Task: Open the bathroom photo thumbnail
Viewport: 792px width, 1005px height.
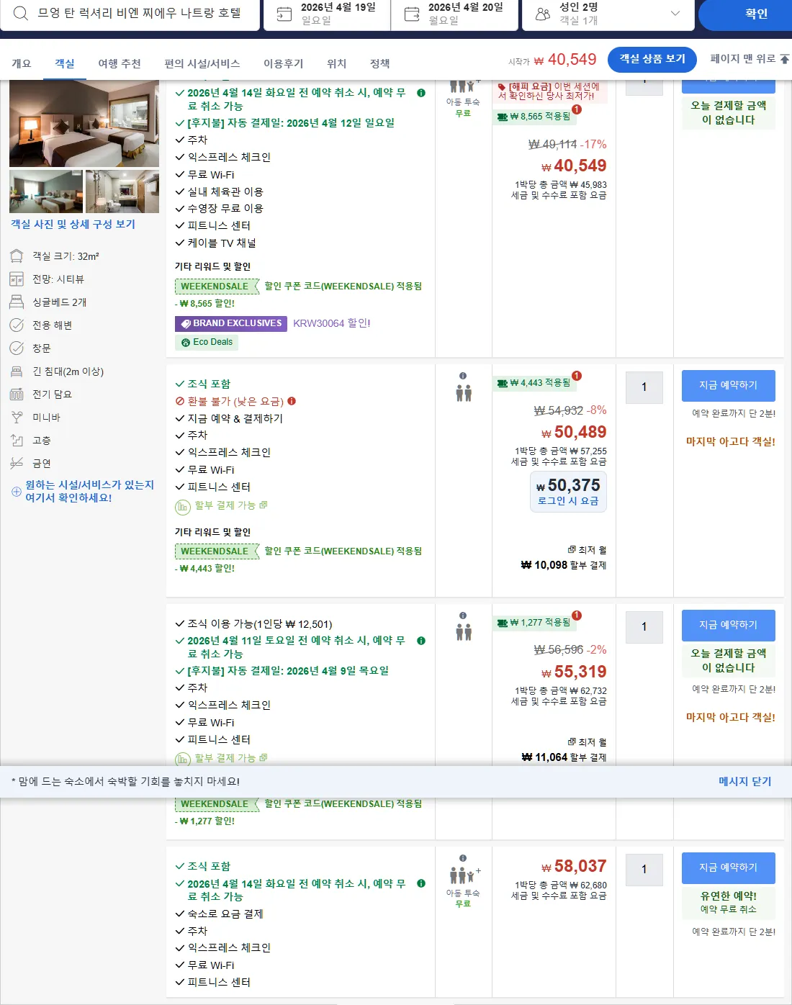Action: 122,191
